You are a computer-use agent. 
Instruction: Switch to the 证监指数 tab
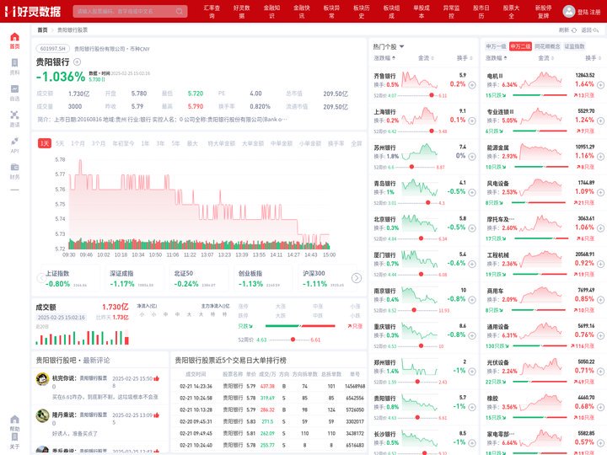click(574, 46)
